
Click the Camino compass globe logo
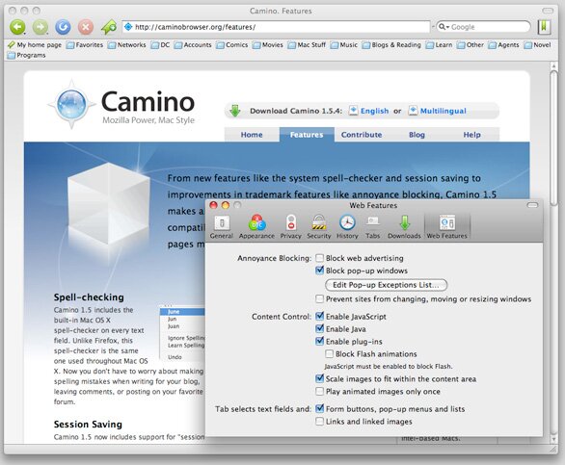point(71,104)
